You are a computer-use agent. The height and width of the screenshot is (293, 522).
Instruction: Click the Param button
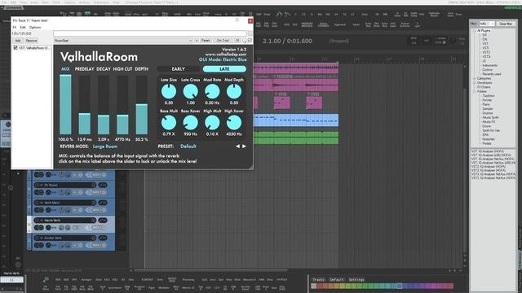[206, 41]
